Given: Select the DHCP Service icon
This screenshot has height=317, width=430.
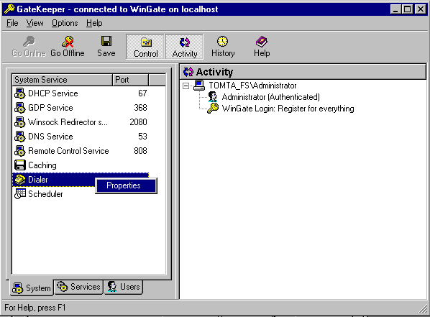Looking at the screenshot, I should 19,93.
